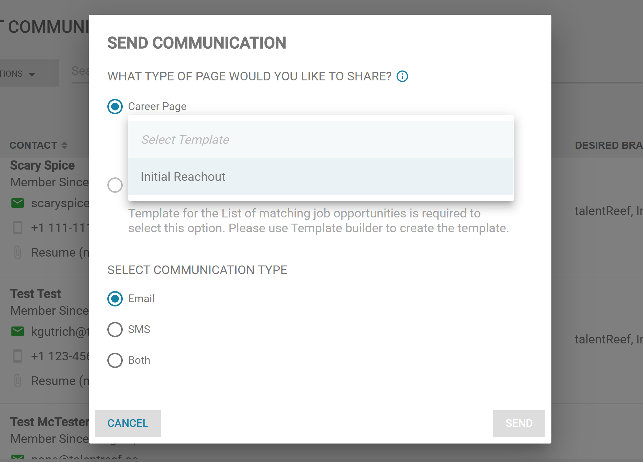Click the sort arrows on the CONTACT column
Screen dimensions: 643x462
pos(65,145)
